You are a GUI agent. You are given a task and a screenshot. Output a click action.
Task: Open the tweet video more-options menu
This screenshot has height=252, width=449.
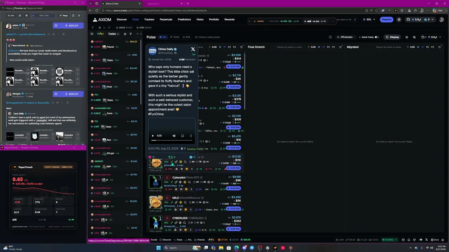pos(191,136)
